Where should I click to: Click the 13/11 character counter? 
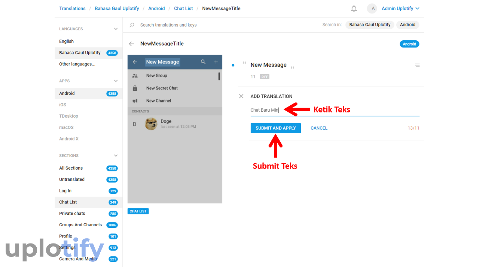pyautogui.click(x=414, y=128)
